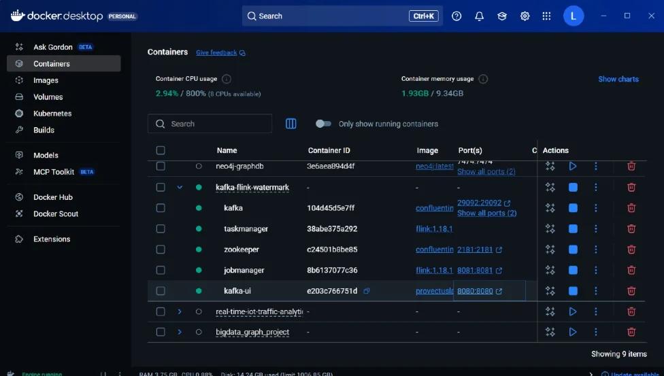Select the kafka-flink-watermark checkbox
The width and height of the screenshot is (664, 376).
(x=161, y=187)
